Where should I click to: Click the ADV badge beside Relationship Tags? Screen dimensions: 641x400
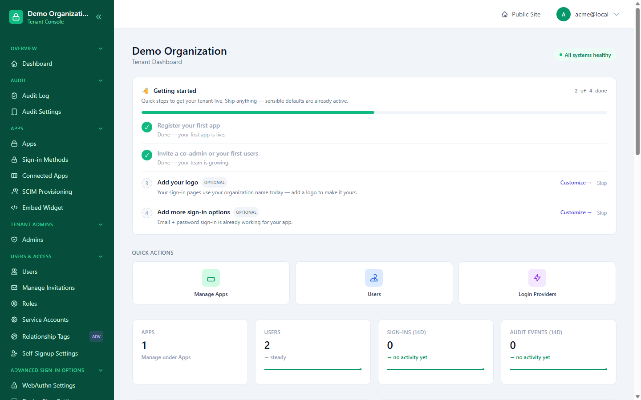click(96, 336)
